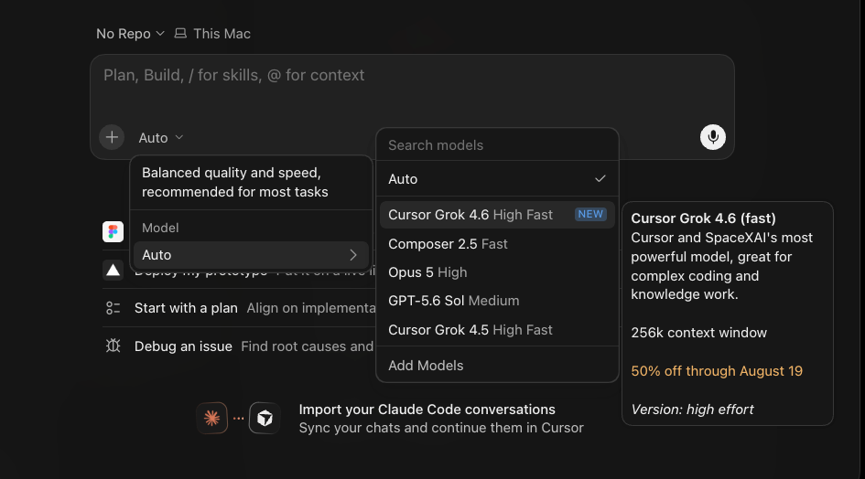Click the 256k context window text

pyautogui.click(x=699, y=333)
